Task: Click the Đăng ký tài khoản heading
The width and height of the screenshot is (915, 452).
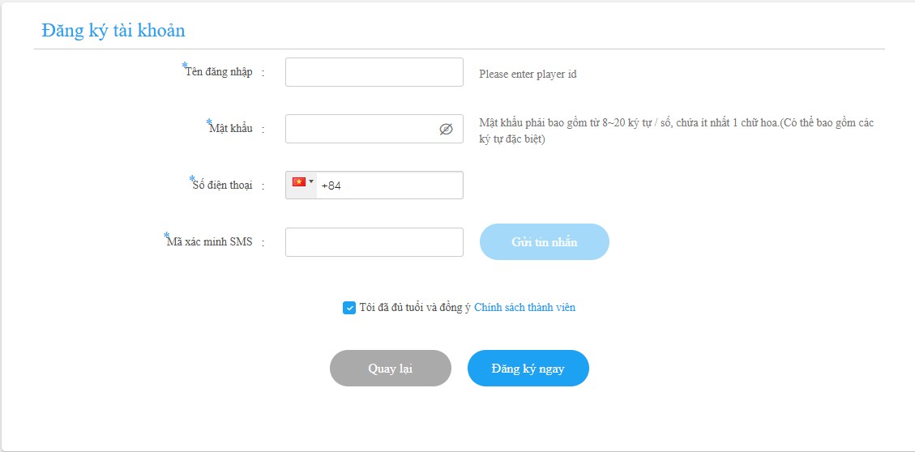Action: [113, 31]
